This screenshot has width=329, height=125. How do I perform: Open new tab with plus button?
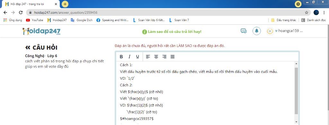65,4
